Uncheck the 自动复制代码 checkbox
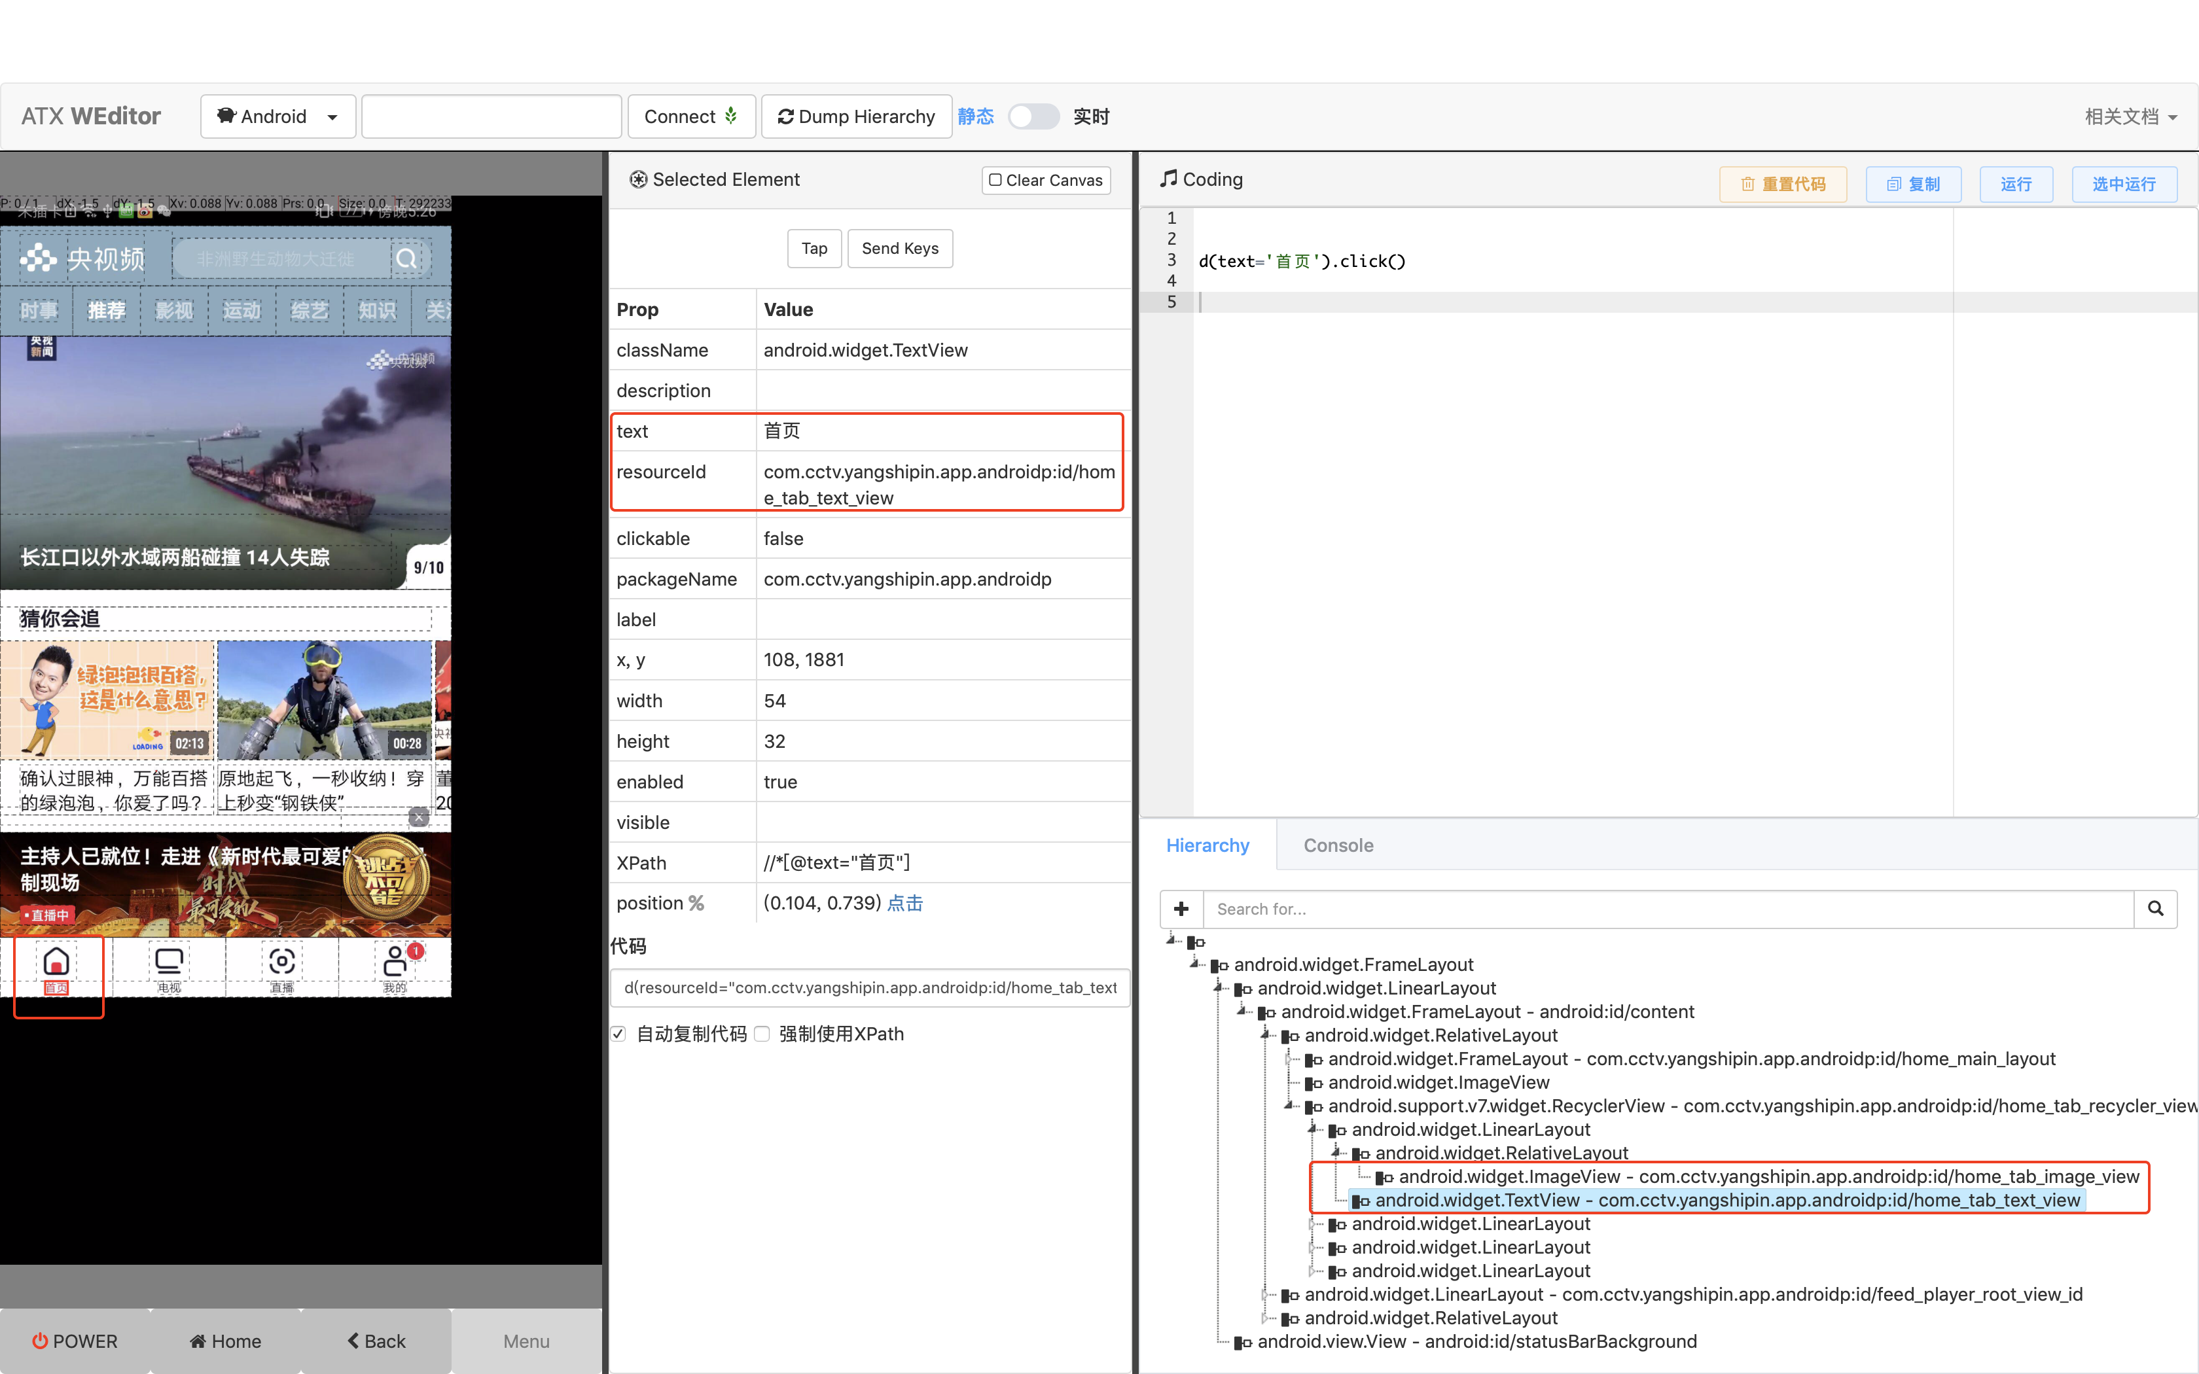The width and height of the screenshot is (2199, 1374). click(x=618, y=1033)
